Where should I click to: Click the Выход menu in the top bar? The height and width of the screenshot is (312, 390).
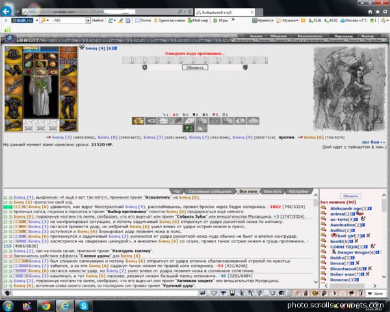click(367, 36)
